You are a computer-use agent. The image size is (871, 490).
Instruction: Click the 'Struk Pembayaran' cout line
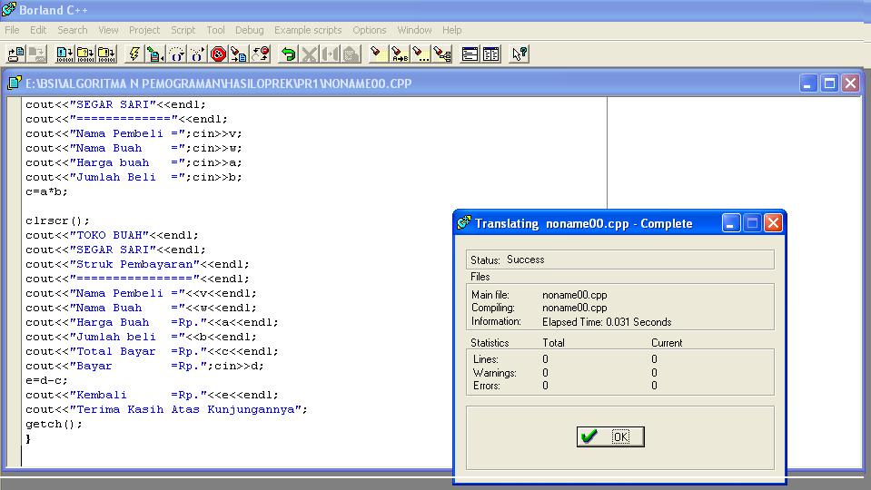(138, 264)
